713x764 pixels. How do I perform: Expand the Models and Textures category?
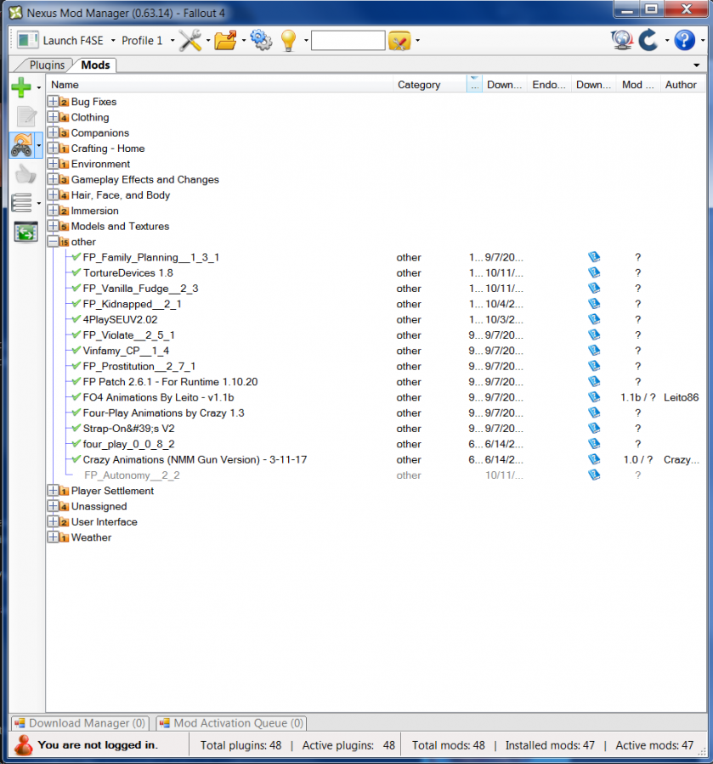pyautogui.click(x=53, y=226)
